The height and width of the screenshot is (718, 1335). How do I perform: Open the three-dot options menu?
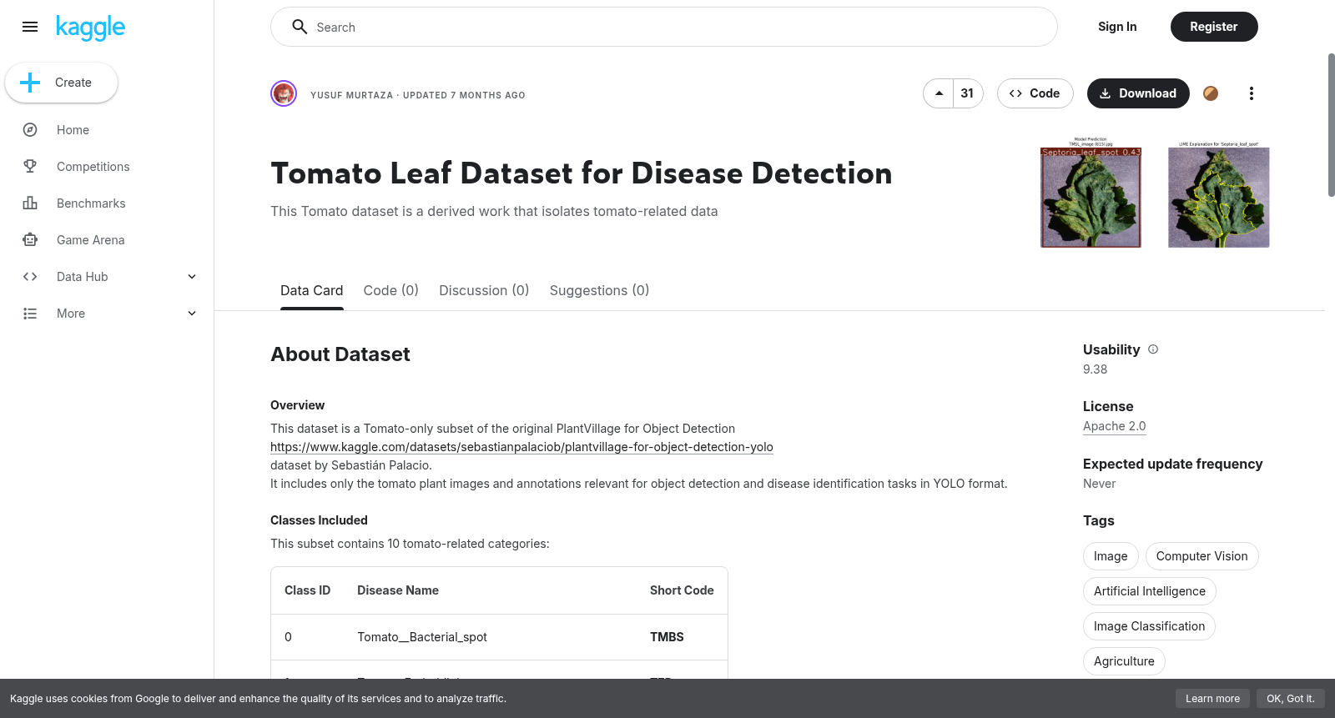pos(1251,93)
